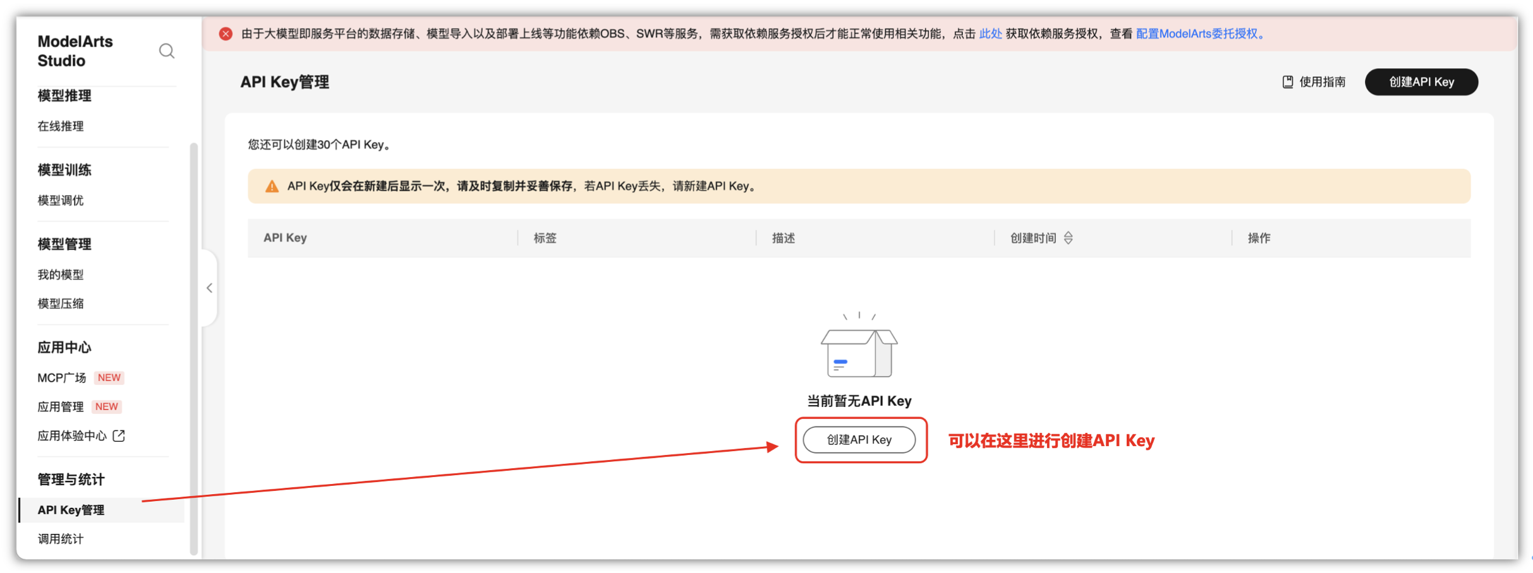Open the sidebar search magnifier icon
1533x573 pixels.
click(166, 51)
